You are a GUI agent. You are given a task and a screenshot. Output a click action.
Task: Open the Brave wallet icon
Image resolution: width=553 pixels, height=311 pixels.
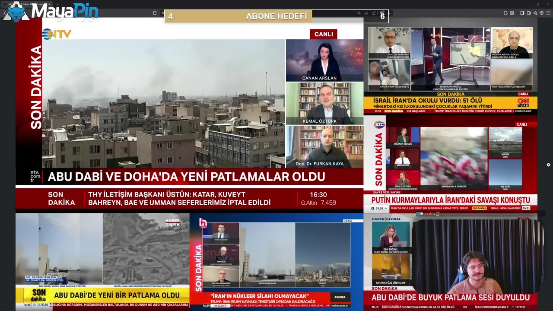(x=528, y=13)
